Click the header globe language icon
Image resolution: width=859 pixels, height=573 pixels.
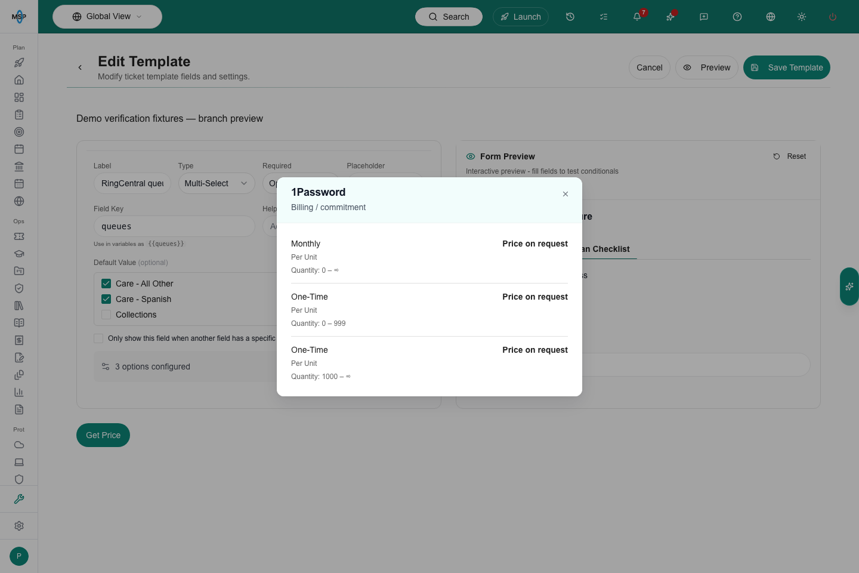click(771, 17)
